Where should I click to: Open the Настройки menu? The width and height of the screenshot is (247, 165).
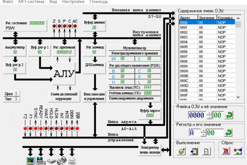tap(73, 2)
